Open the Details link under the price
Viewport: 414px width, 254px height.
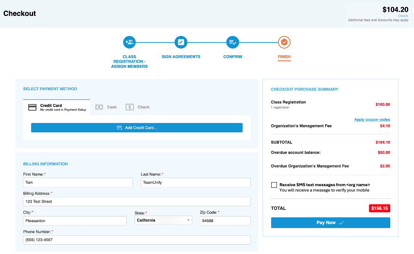tap(403, 16)
